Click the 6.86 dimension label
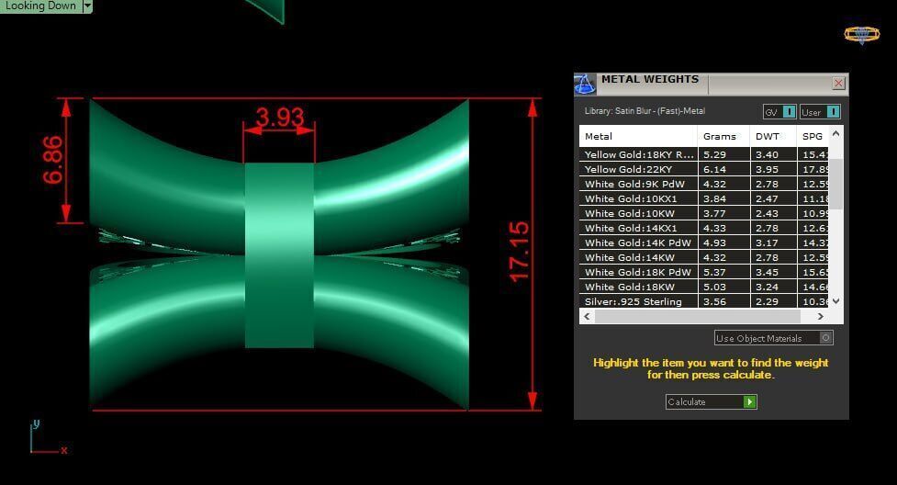This screenshot has width=897, height=485. point(52,160)
